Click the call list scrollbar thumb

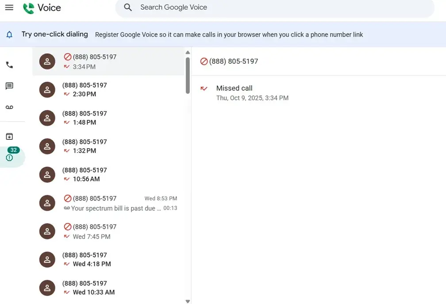pyautogui.click(x=188, y=75)
